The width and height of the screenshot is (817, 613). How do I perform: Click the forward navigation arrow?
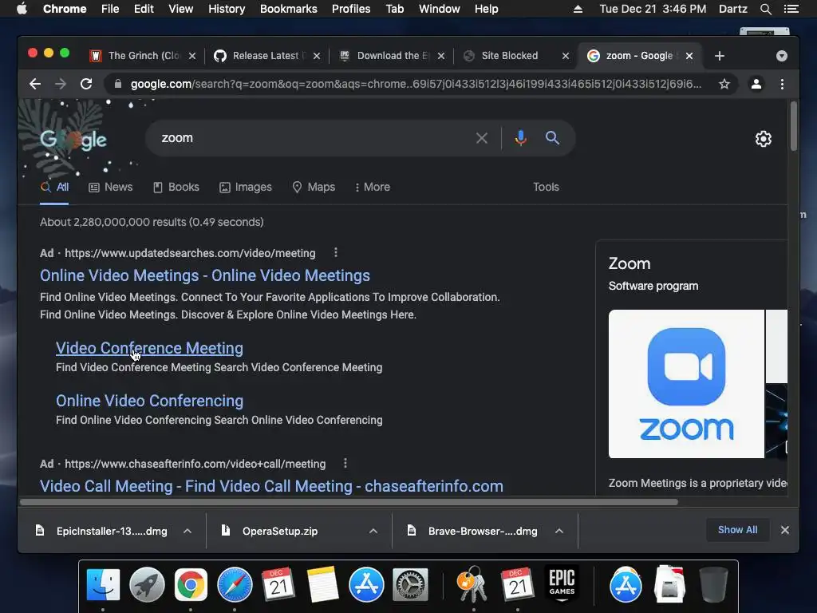(61, 84)
